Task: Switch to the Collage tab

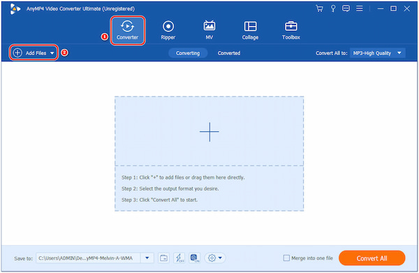Action: (x=250, y=31)
